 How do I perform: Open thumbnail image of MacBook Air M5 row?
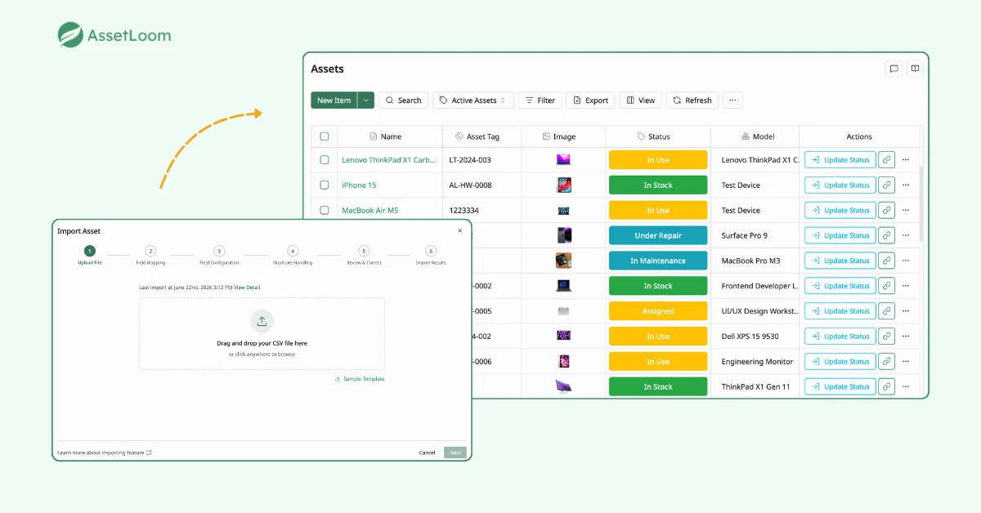click(x=563, y=211)
